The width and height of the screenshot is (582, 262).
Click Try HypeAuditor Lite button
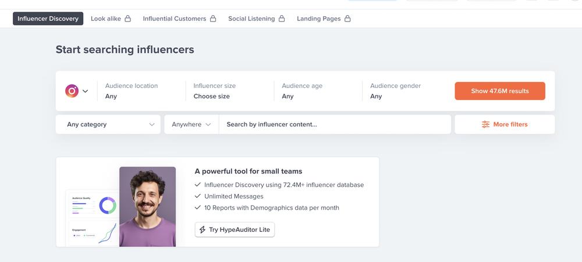coord(235,230)
